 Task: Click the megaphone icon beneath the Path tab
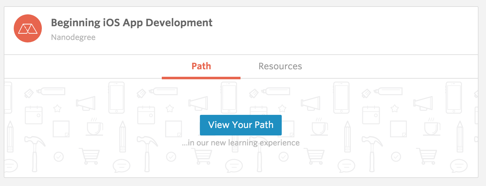(x=198, y=102)
